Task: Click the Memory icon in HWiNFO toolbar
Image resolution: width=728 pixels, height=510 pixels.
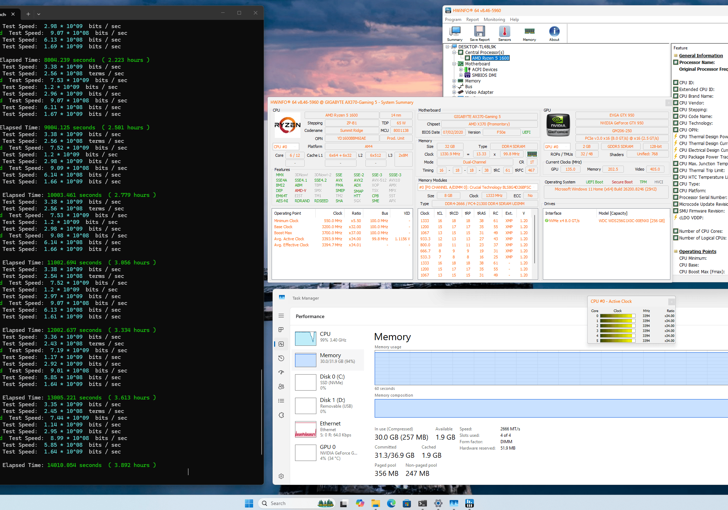Action: pyautogui.click(x=529, y=34)
